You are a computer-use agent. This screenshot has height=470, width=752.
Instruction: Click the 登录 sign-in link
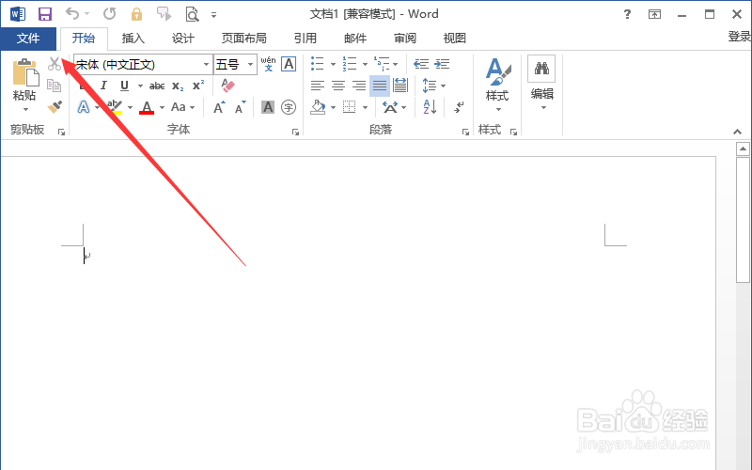(740, 37)
